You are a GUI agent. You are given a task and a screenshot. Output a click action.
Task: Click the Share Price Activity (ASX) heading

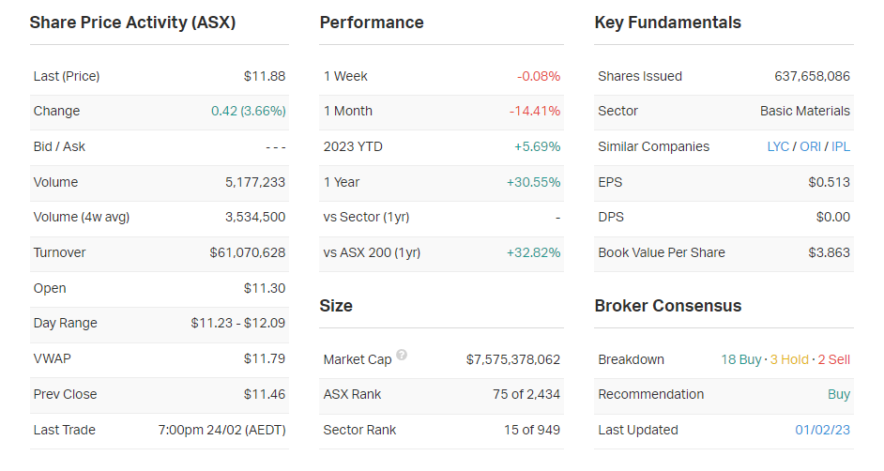pyautogui.click(x=132, y=23)
